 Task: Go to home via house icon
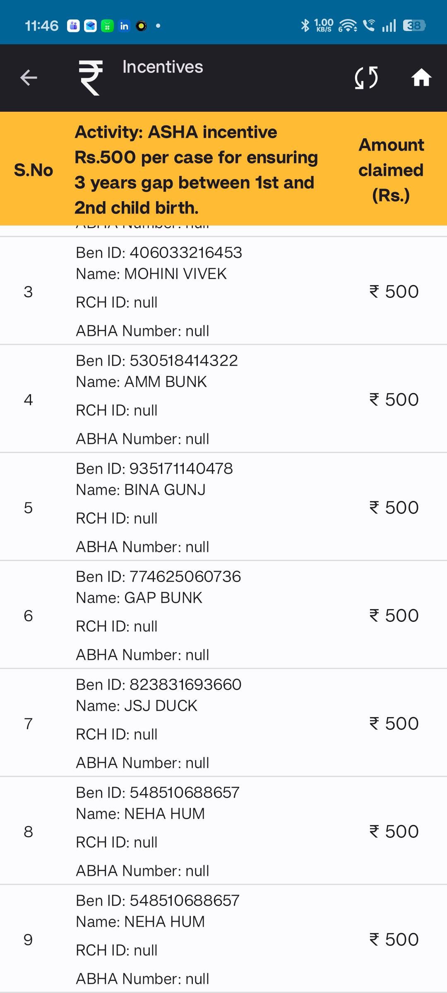[x=421, y=78]
